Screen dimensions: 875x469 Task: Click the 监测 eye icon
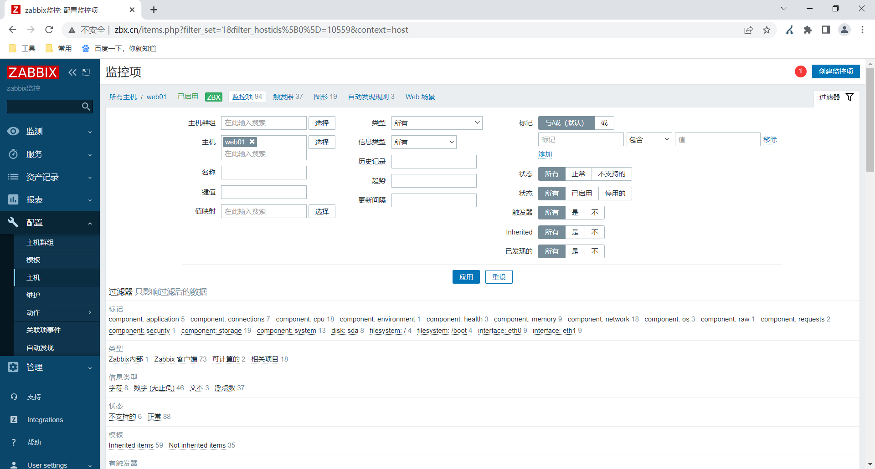(13, 131)
